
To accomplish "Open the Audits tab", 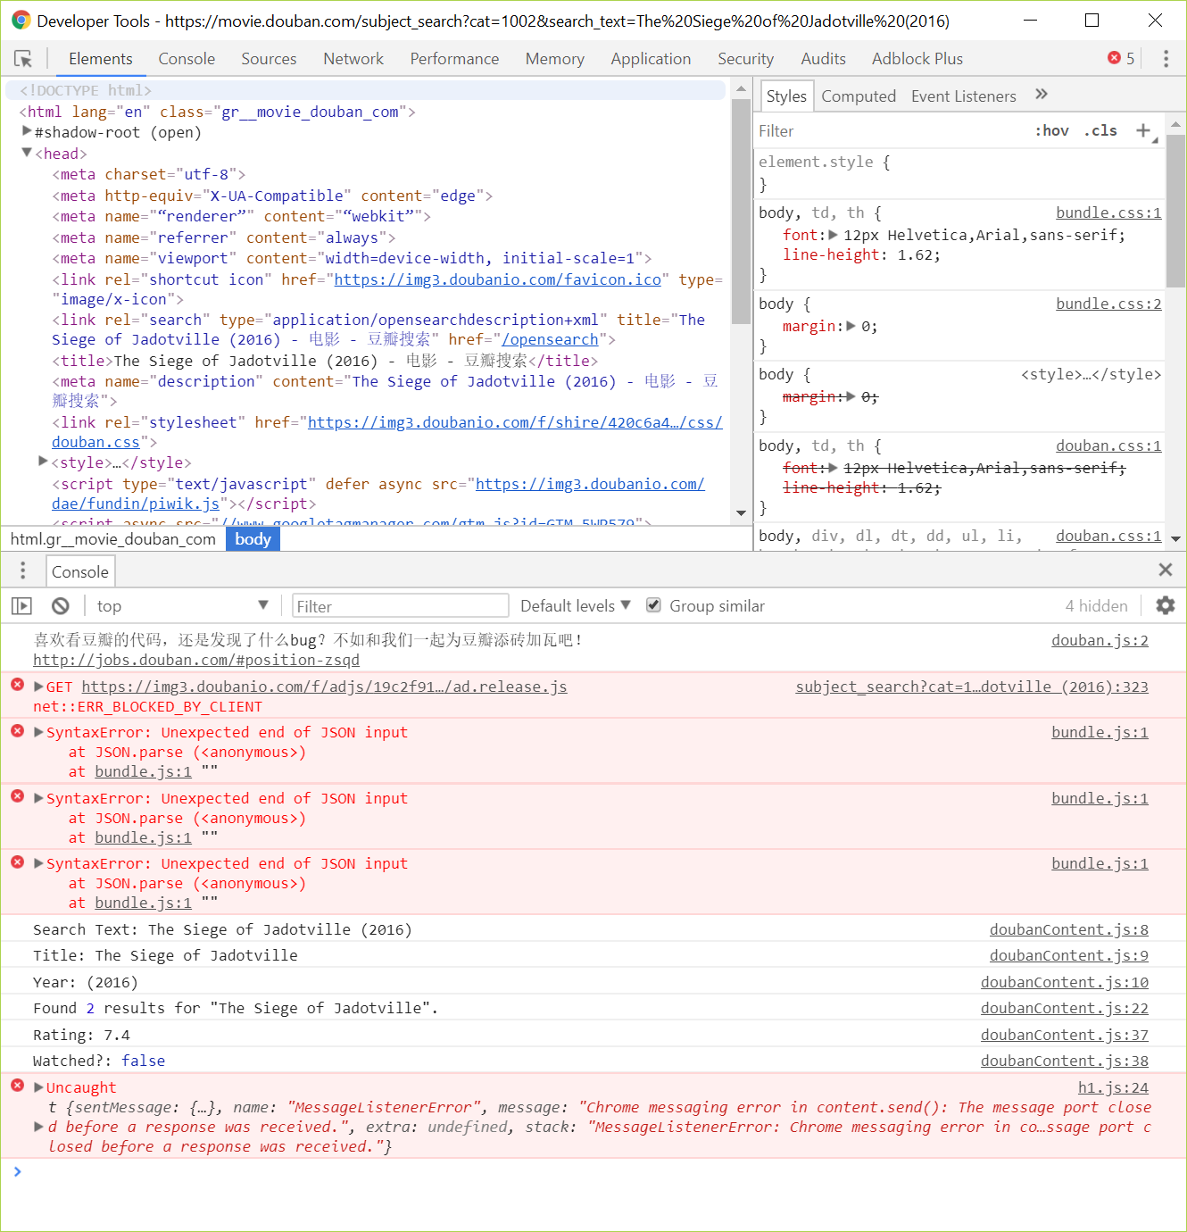I will 823,59.
